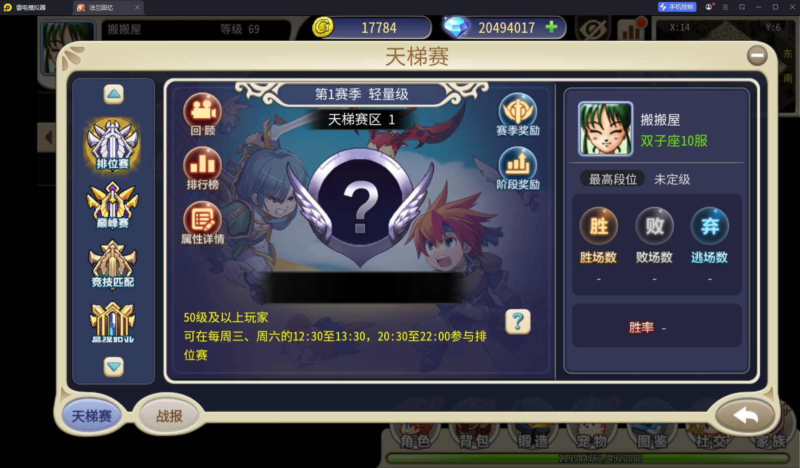Click the return back arrow button
800x468 pixels.
(x=745, y=416)
